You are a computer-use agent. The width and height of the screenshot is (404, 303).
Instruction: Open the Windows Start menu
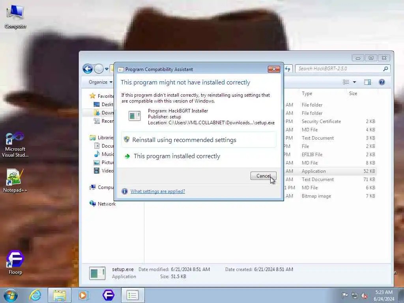point(11,295)
